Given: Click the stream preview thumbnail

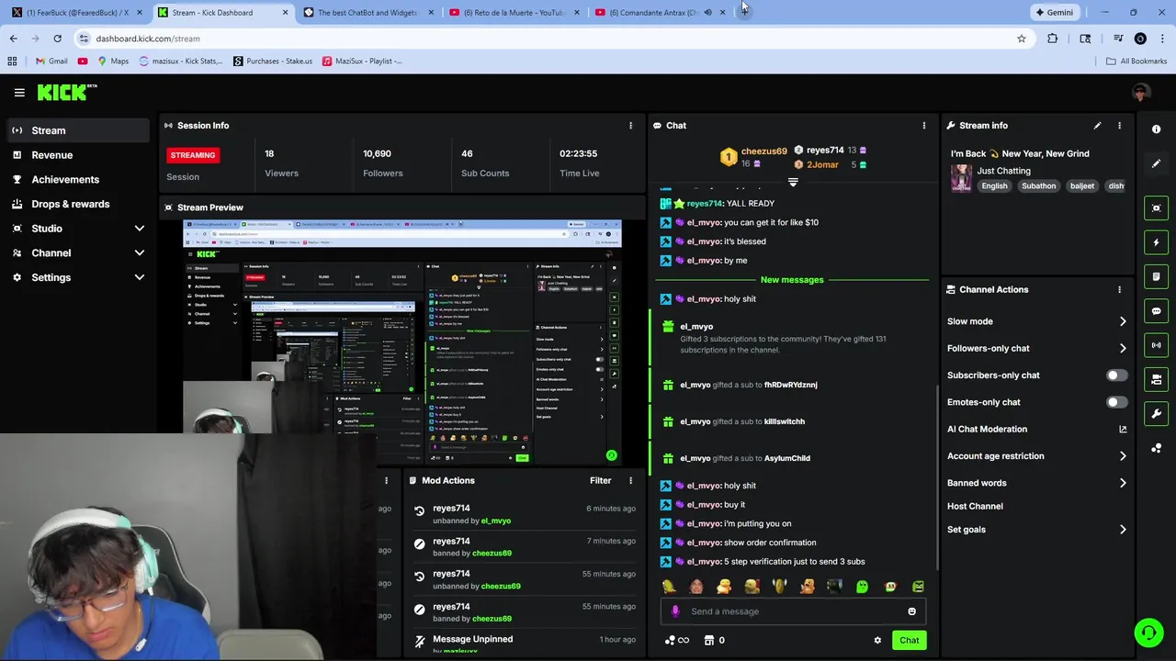Looking at the screenshot, I should click(x=402, y=342).
